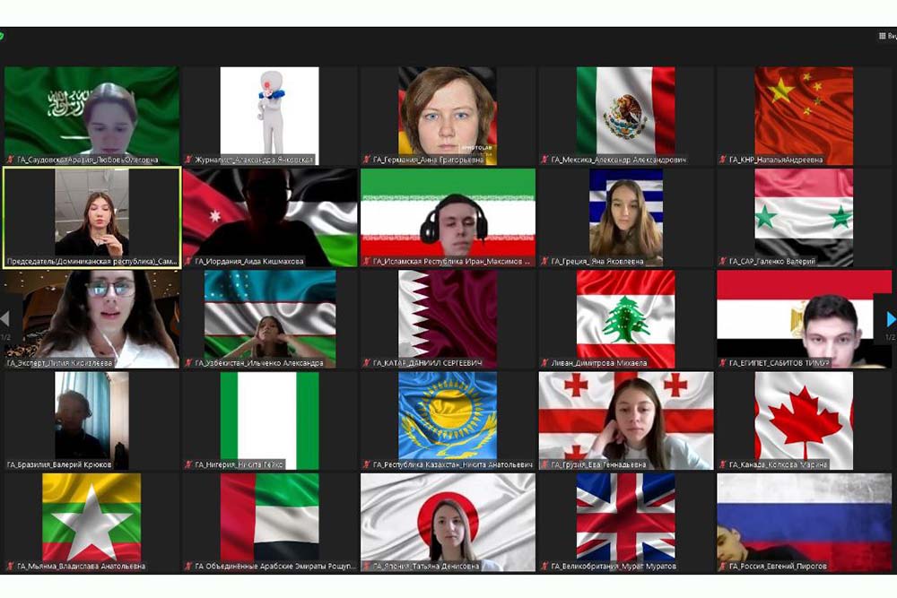Select the Uzbekistan flag video tile

(269, 319)
